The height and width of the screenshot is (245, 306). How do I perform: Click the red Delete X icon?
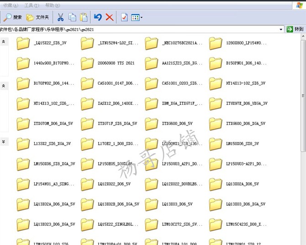(x=110, y=17)
